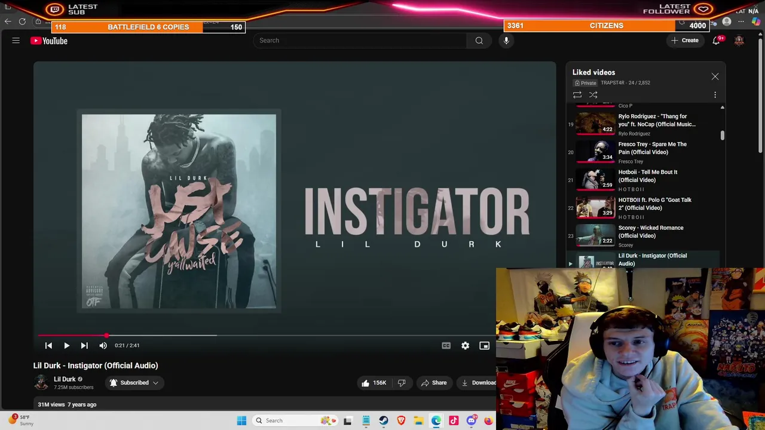Switch to Microsoft Edge on taskbar
765x430 pixels.
(436, 420)
